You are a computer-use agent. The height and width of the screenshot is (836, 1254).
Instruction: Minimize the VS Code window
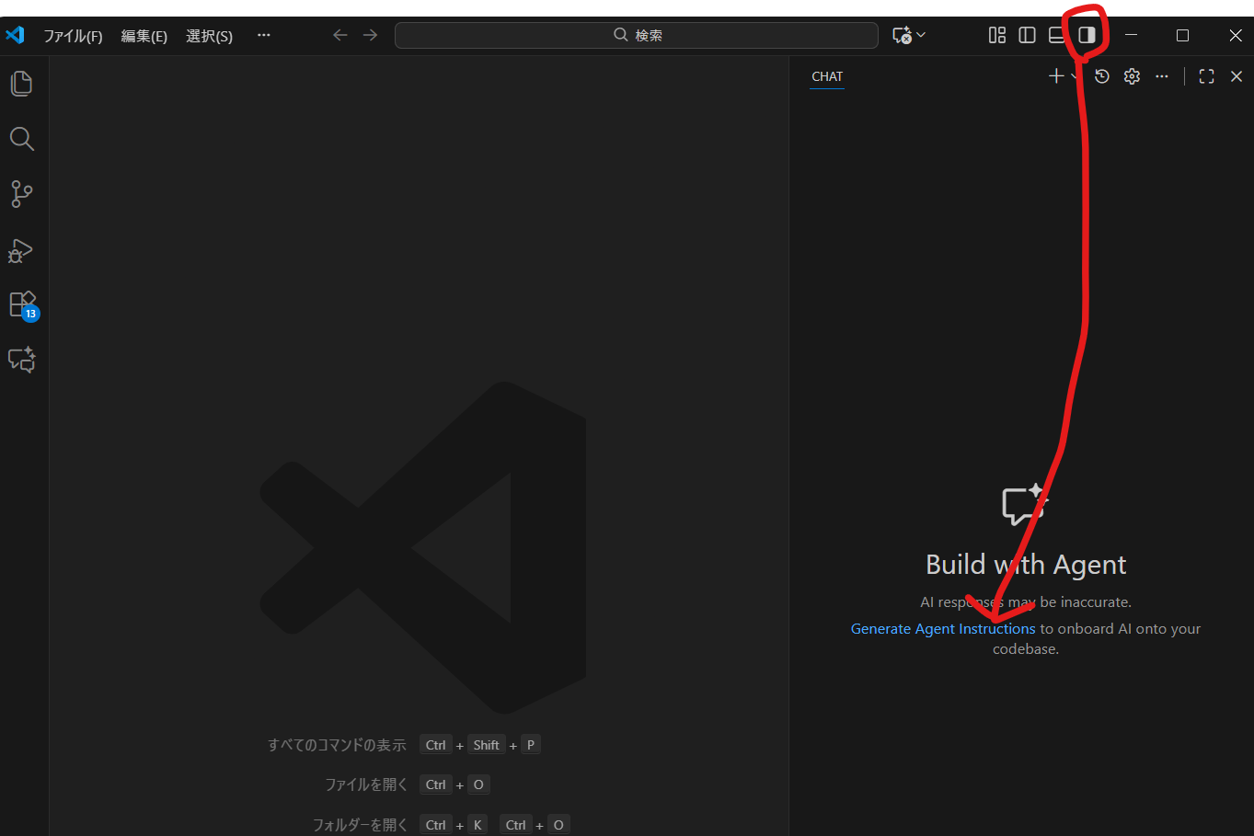[1132, 35]
